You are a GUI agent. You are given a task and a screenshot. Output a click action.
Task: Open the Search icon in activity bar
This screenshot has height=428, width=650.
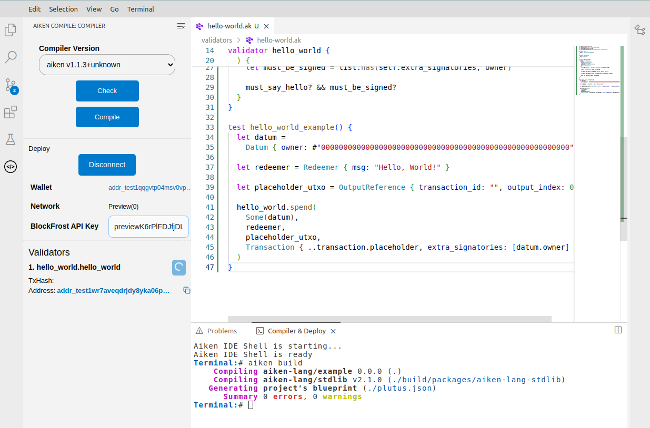tap(11, 57)
